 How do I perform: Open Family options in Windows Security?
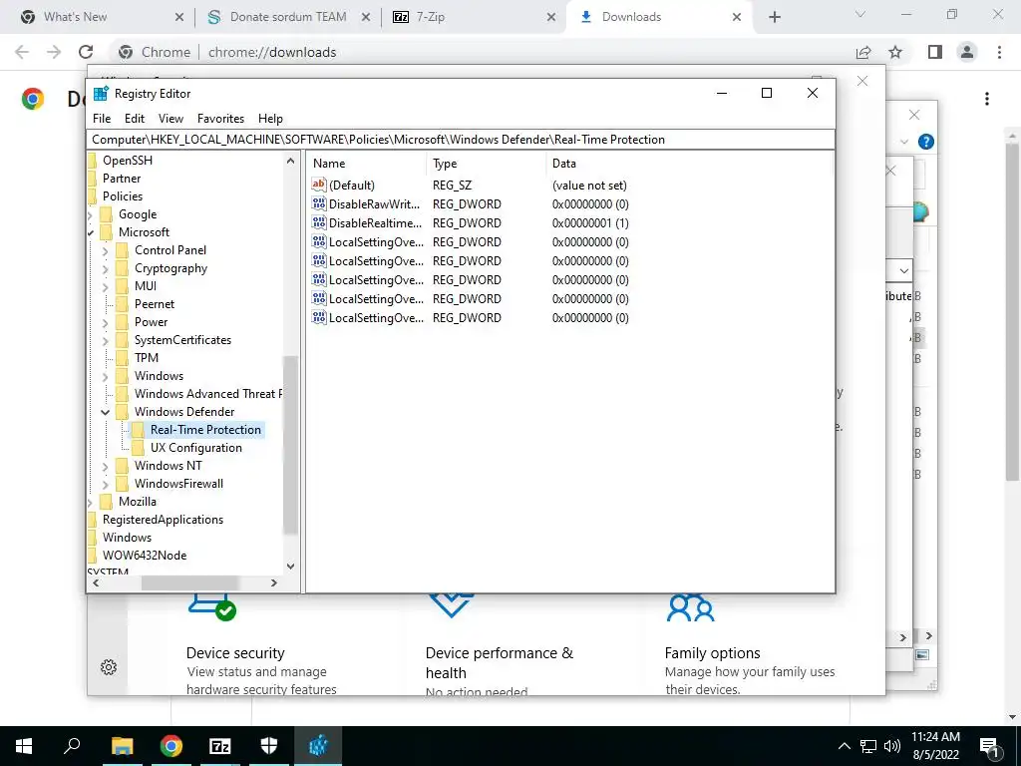tap(712, 653)
